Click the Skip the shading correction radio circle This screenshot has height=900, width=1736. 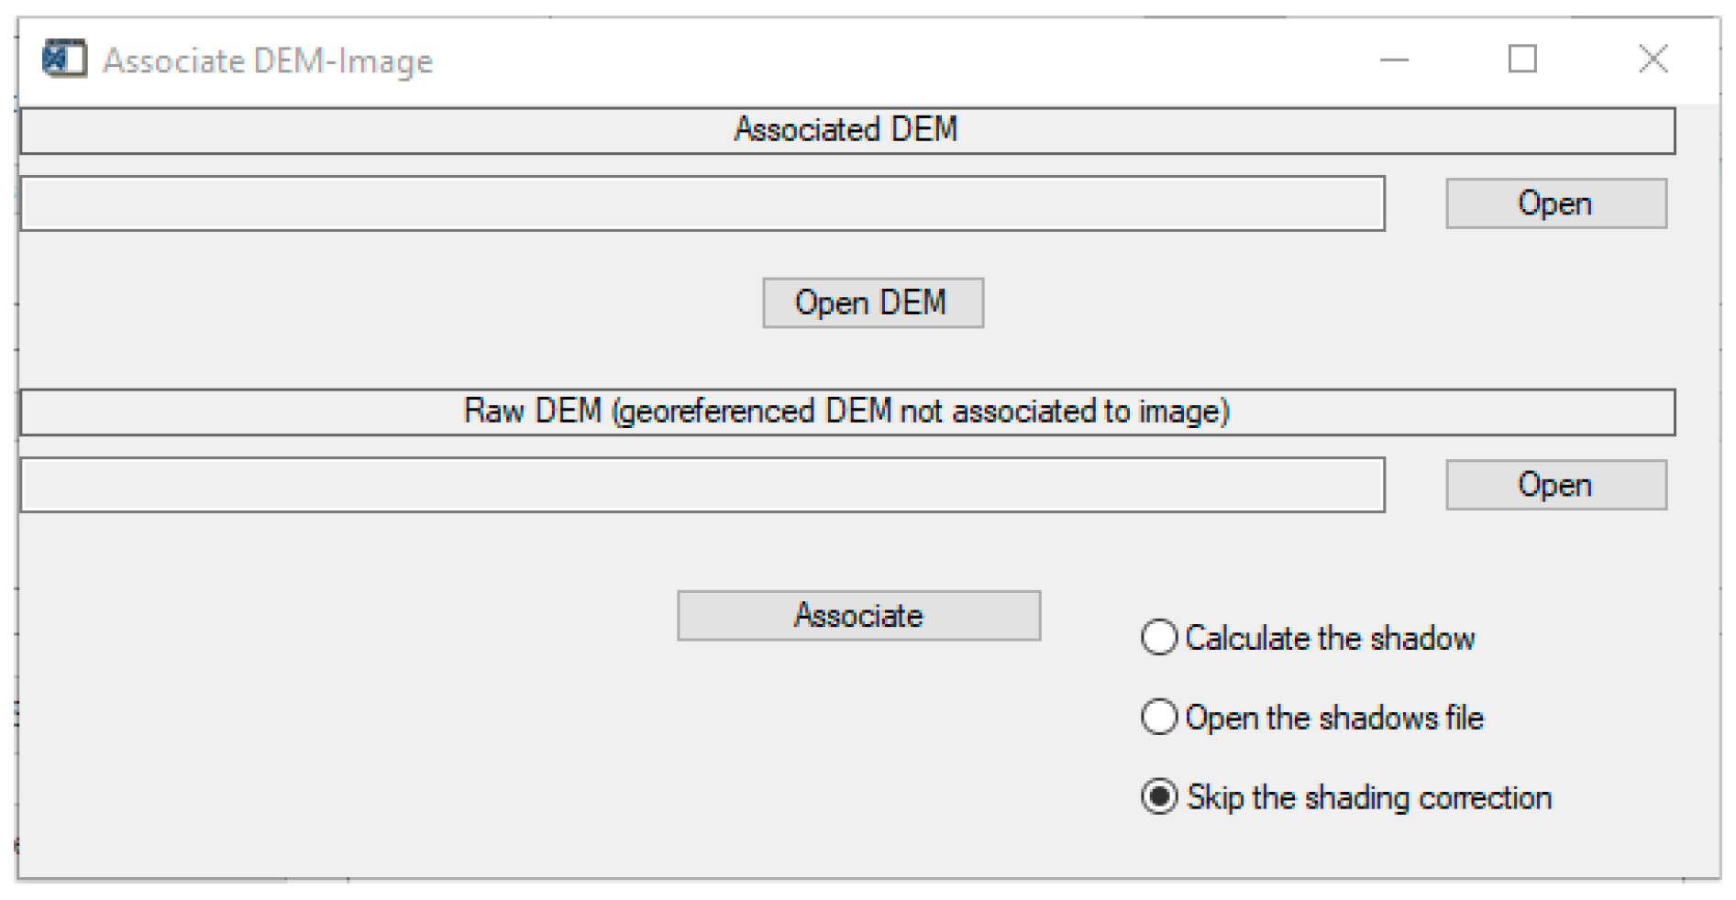(1159, 796)
